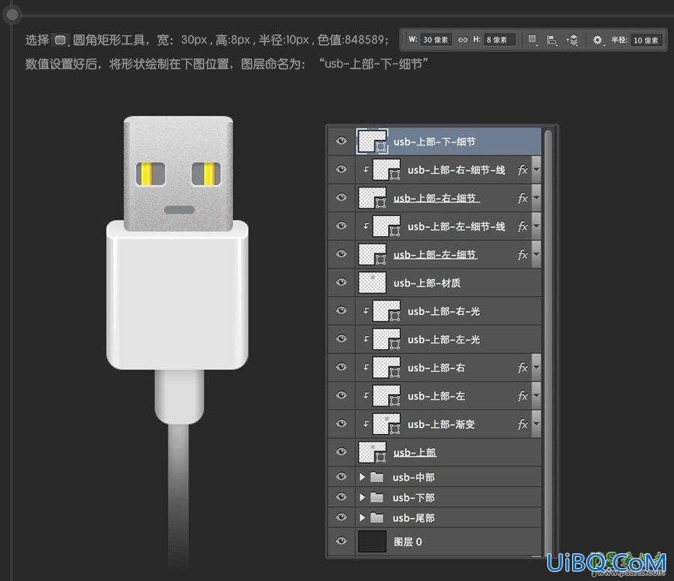Click the height field showing 8 像素
This screenshot has width=674, height=581.
coord(499,40)
